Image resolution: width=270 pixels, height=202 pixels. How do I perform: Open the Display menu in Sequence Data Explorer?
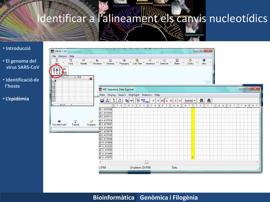click(x=112, y=95)
